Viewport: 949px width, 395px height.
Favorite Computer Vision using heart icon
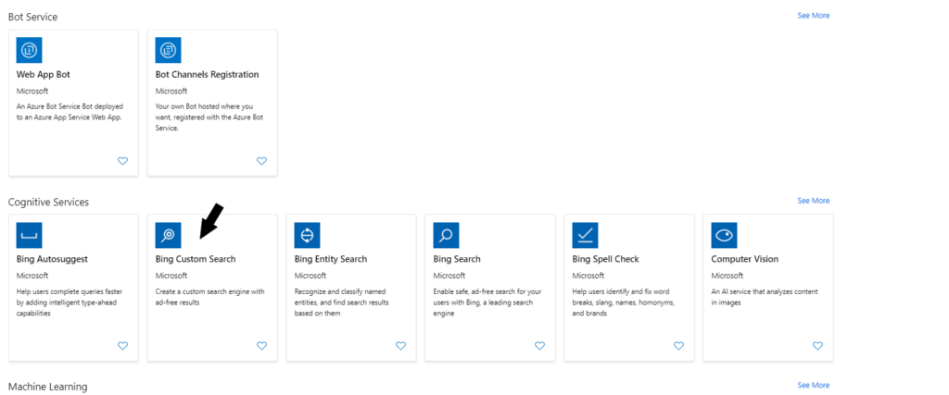point(817,346)
